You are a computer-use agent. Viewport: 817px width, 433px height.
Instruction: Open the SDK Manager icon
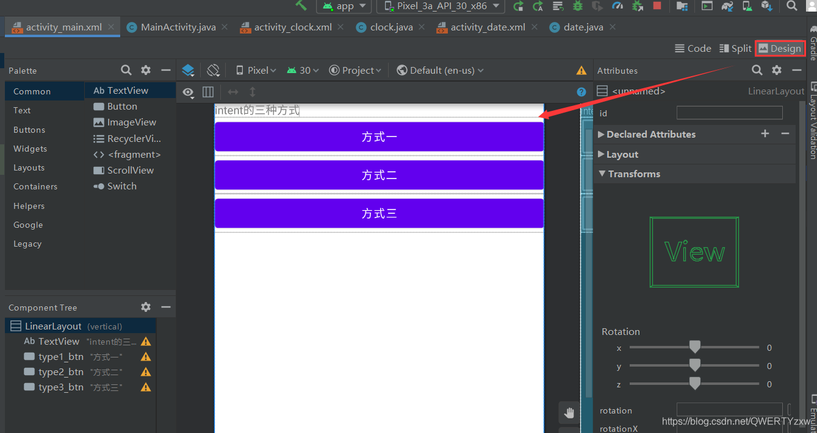767,6
